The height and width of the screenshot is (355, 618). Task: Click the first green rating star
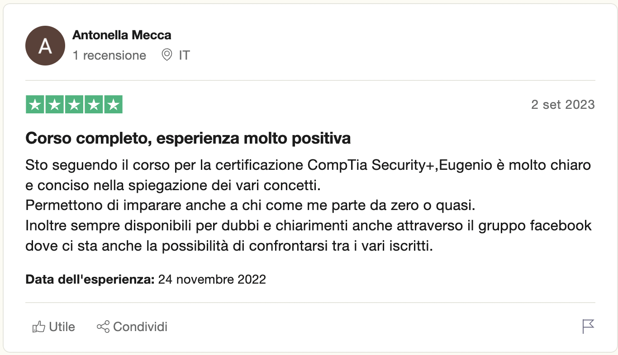point(35,105)
